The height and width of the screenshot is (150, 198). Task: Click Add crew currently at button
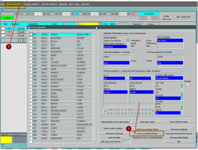[111, 142]
